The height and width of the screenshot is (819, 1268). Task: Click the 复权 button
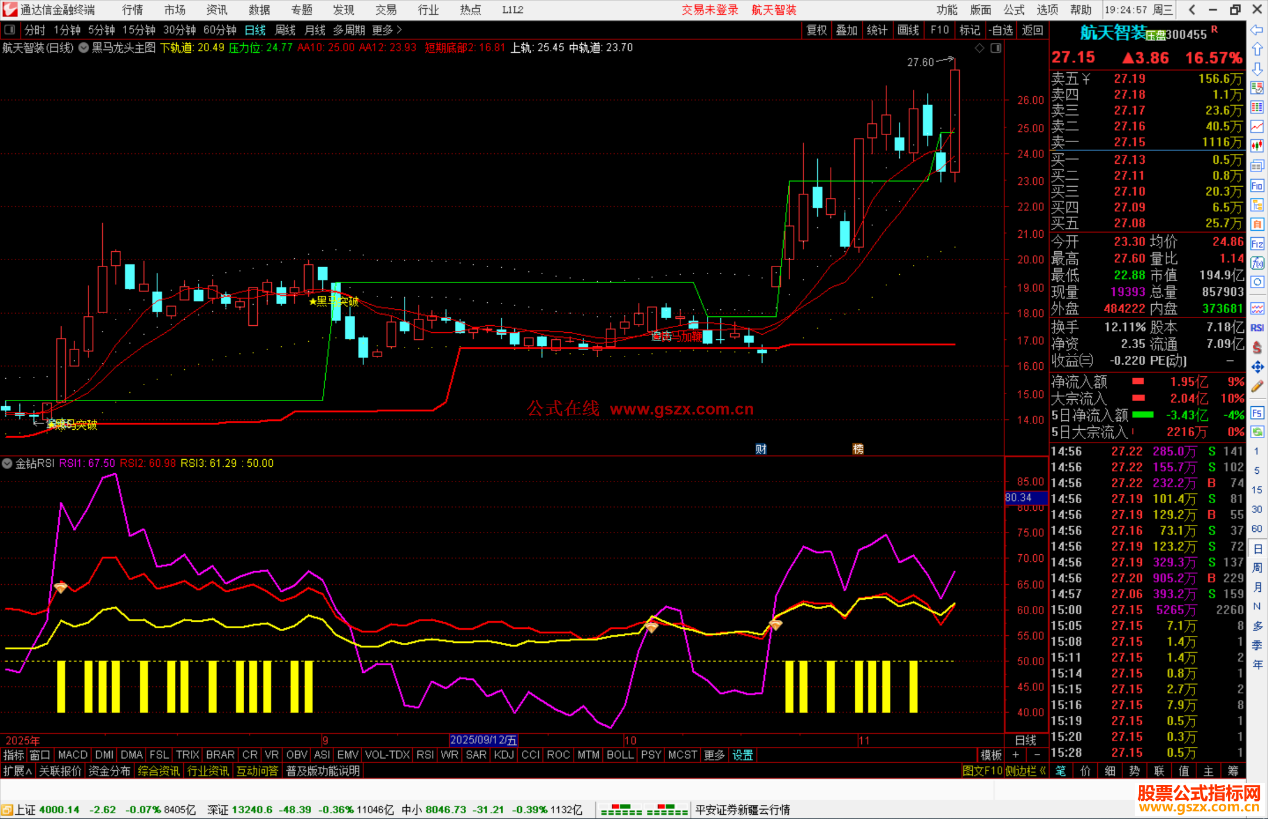[816, 30]
